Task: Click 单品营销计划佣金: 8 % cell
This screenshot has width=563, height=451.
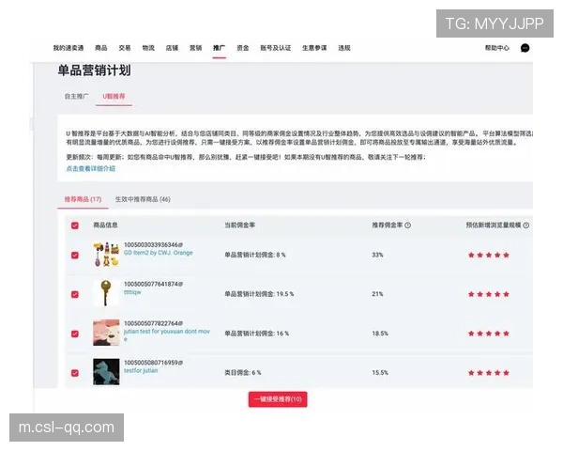Action: point(255,255)
